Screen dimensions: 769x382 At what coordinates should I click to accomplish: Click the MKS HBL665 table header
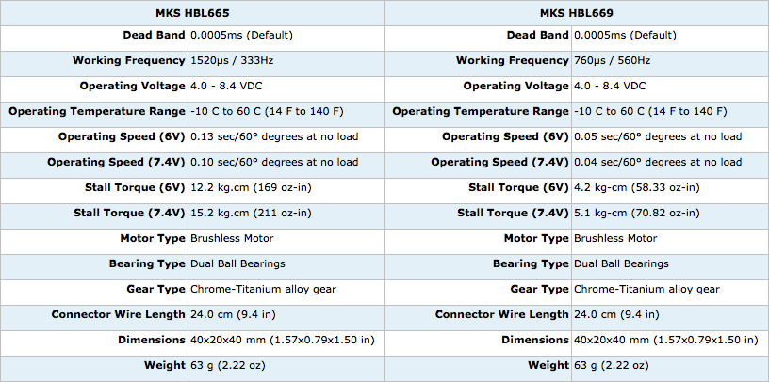(192, 14)
